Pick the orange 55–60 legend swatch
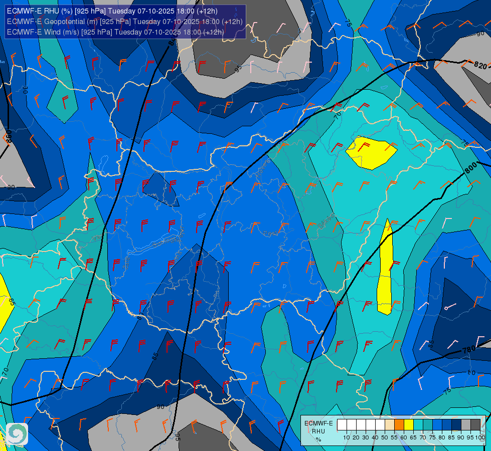The height and width of the screenshot is (451, 491). tap(399, 424)
